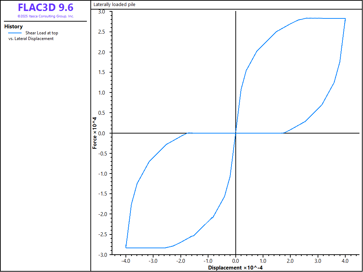
Task: Open the Itasca Consulting Group copyright link
Action: 45,16
